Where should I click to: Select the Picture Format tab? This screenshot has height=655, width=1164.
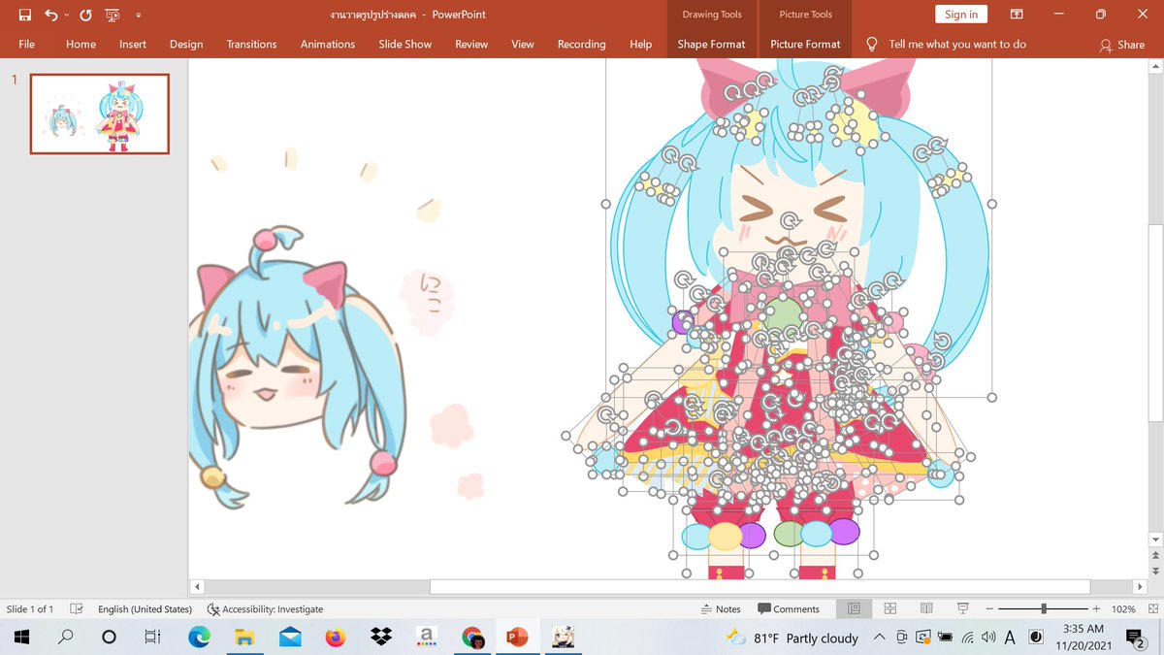(805, 44)
